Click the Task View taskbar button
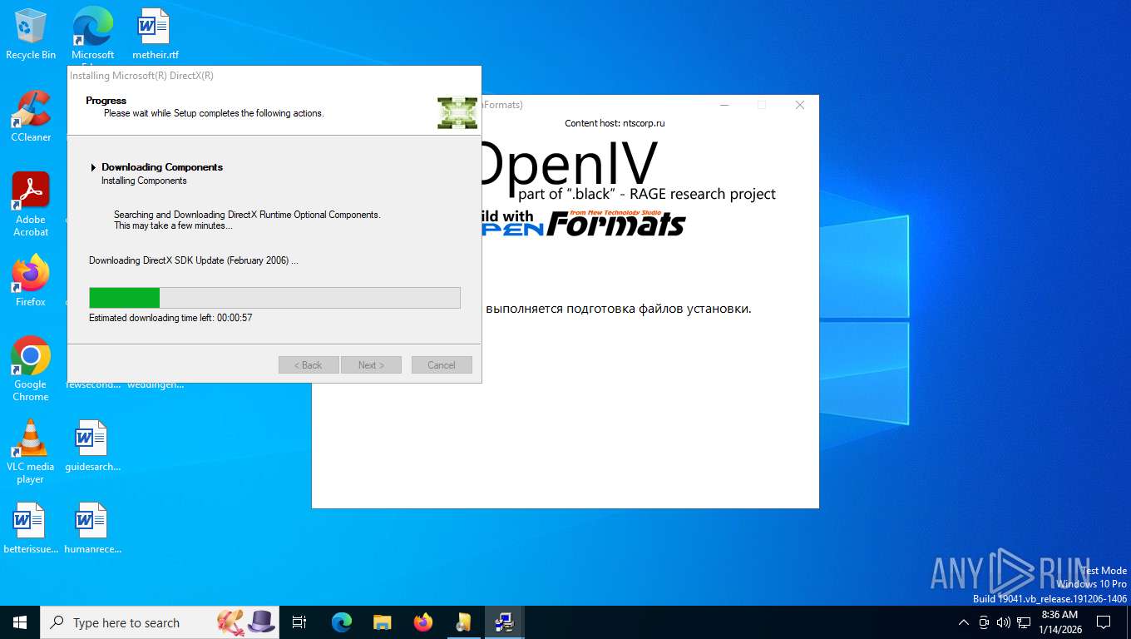 (x=299, y=622)
